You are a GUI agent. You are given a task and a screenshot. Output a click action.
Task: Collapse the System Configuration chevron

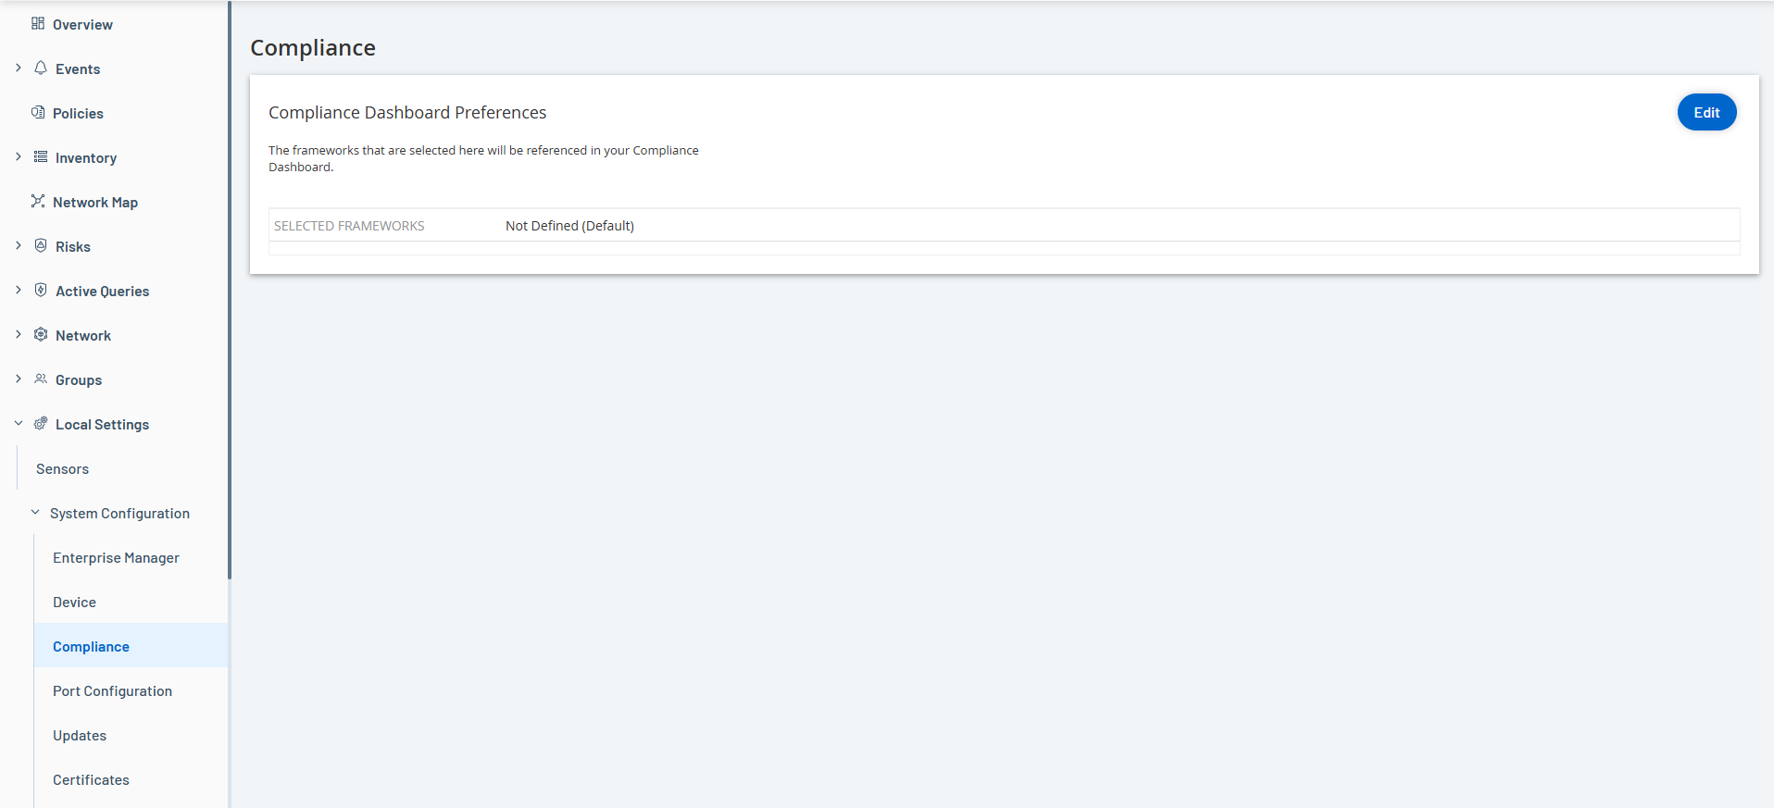coord(35,512)
